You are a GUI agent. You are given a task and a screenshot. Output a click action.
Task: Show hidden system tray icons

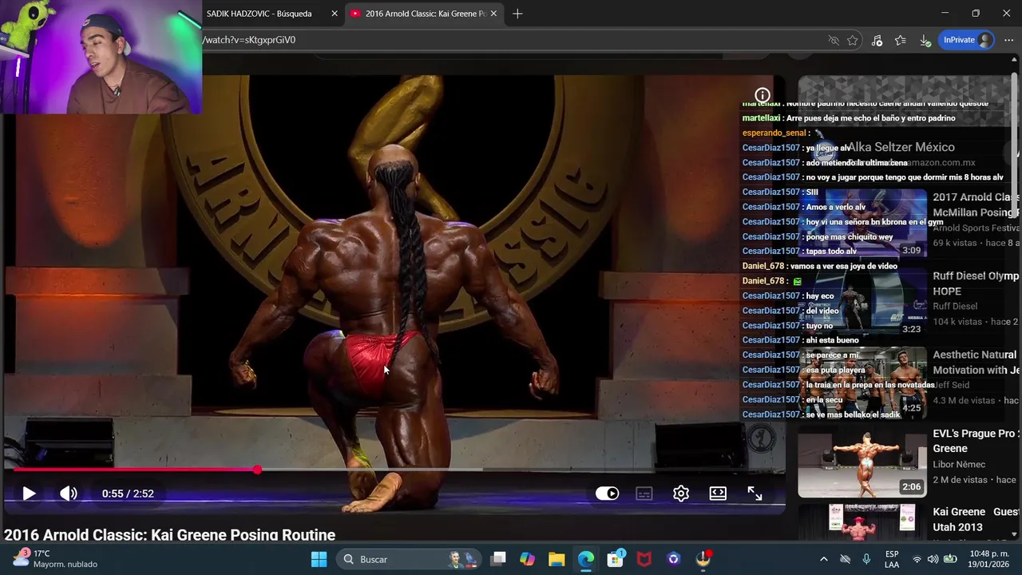click(x=824, y=559)
